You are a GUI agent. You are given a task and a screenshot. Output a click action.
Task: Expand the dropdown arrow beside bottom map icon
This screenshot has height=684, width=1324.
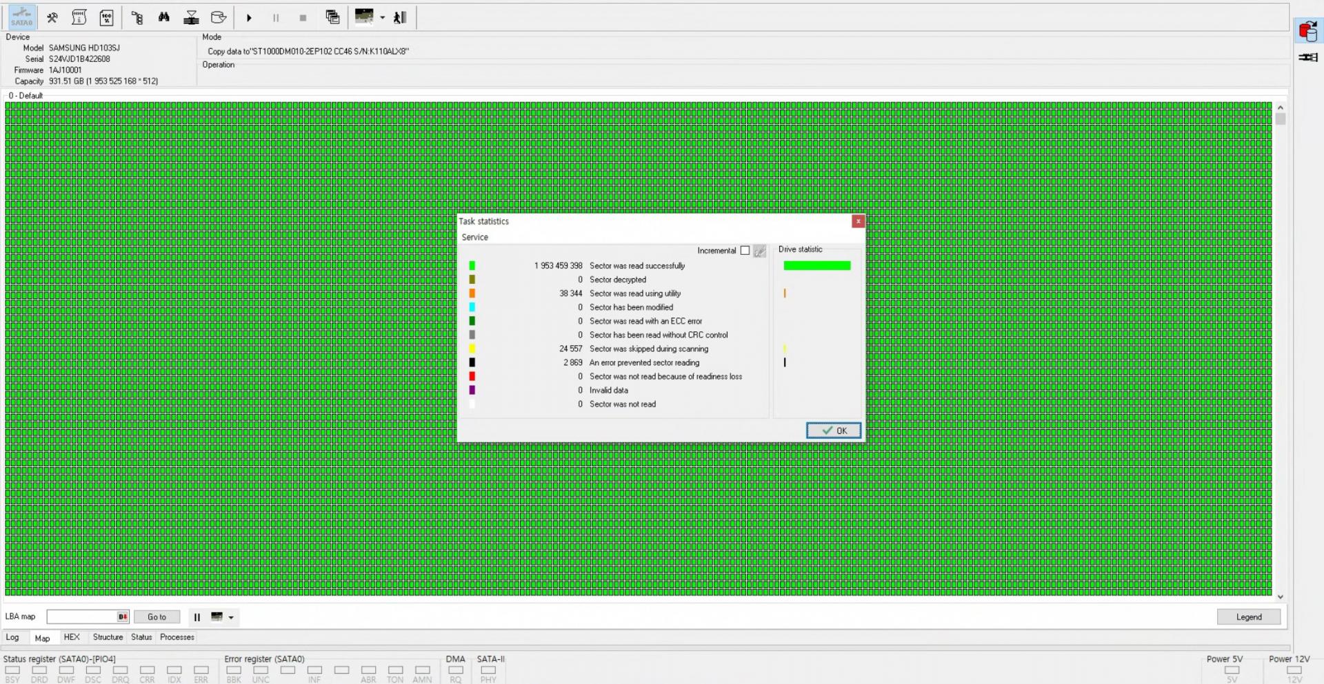pos(231,617)
